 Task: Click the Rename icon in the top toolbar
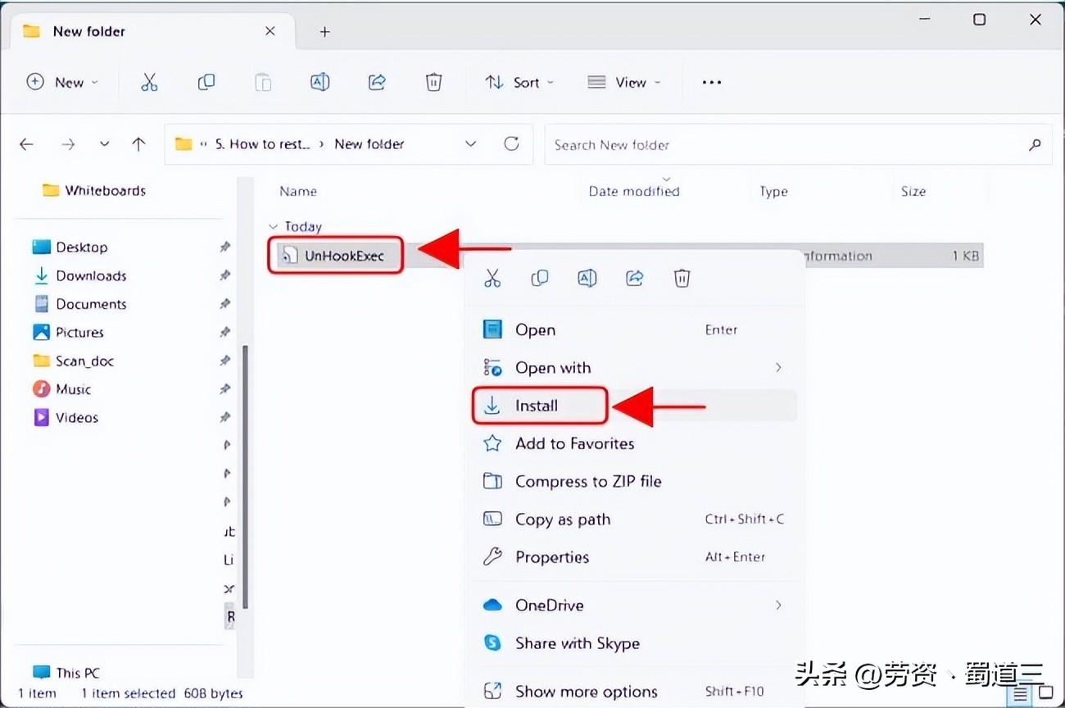(x=319, y=82)
